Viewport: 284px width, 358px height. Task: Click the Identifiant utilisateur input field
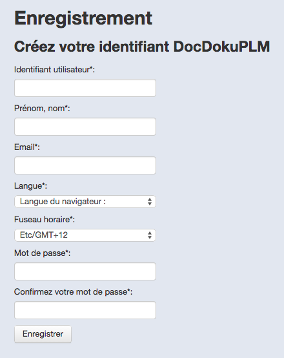tap(85, 88)
